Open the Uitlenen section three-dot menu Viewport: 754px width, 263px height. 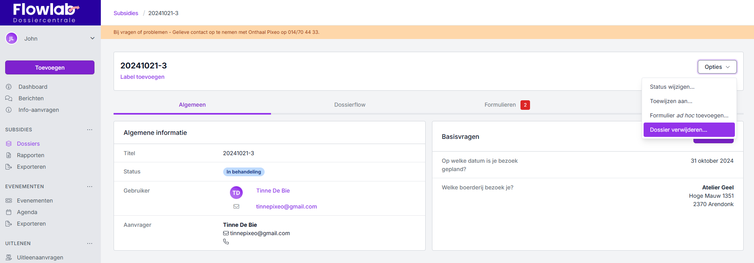coord(90,244)
